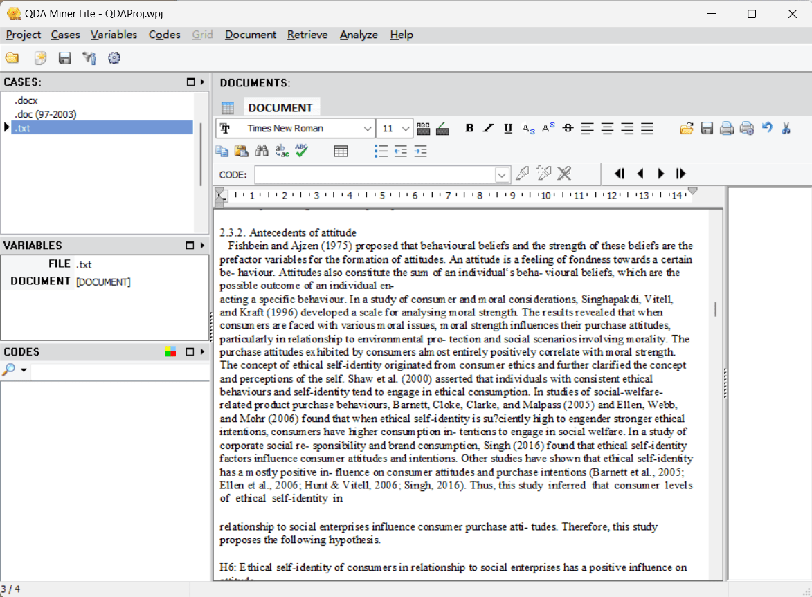Click the strikethrough formatting icon
This screenshot has height=597, width=812.
568,128
